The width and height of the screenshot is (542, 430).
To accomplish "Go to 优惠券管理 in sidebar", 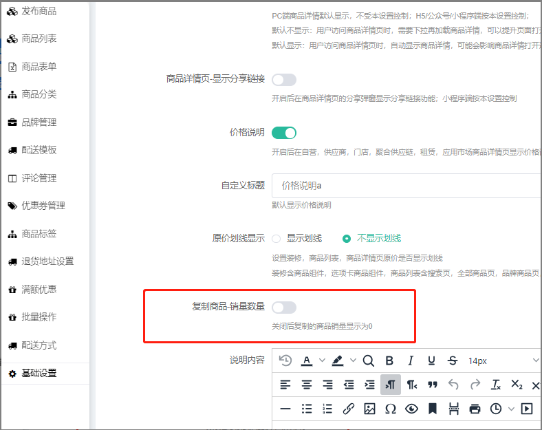I will click(x=43, y=206).
